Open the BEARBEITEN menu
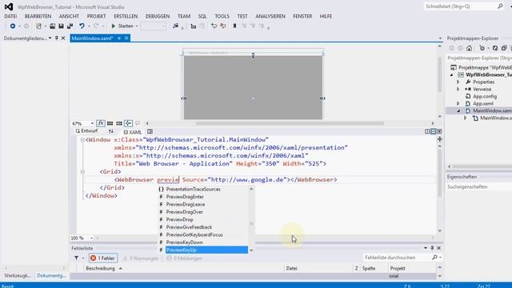 (38, 16)
